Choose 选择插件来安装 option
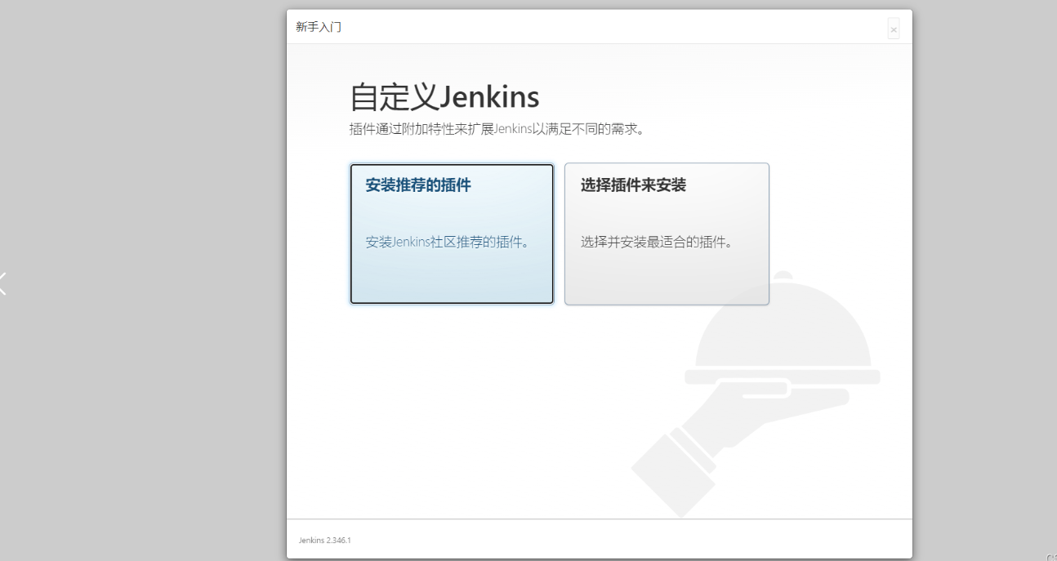1057x561 pixels. tap(667, 234)
